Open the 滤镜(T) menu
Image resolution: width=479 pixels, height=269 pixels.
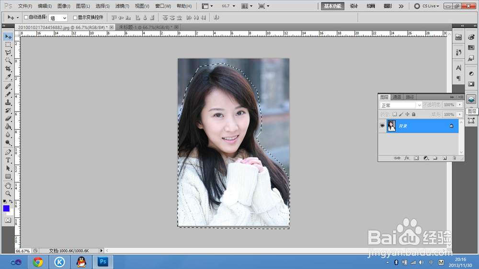(x=122, y=6)
